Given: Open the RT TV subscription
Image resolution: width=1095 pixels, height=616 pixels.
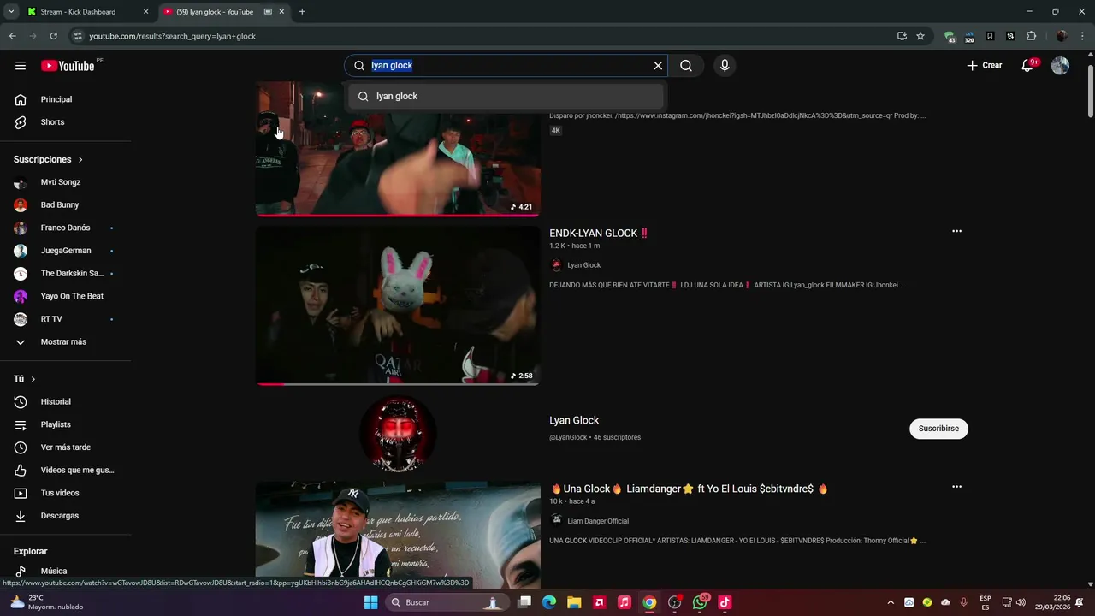Looking at the screenshot, I should pyautogui.click(x=66, y=319).
